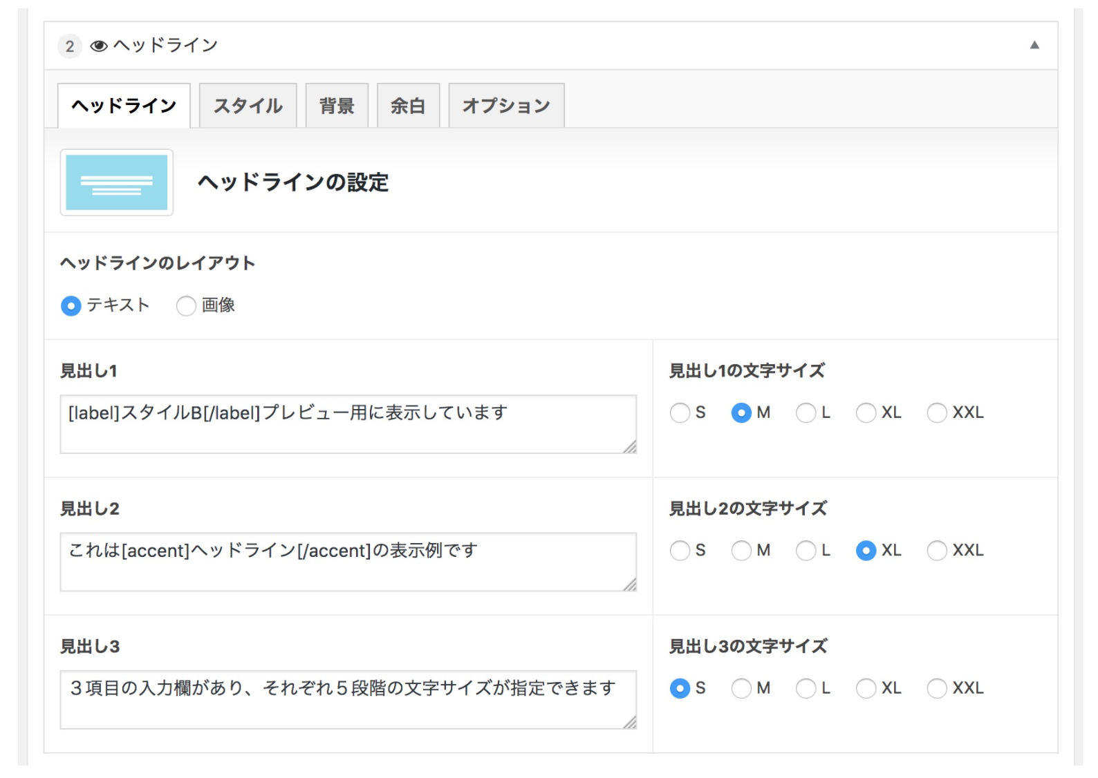
Task: Set 見出し1 font size to XXL
Action: point(937,413)
